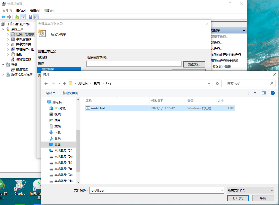Viewport: 279px width, 205px height.
Task: Open the recent locations dropdown arrow
Action: tap(59, 83)
